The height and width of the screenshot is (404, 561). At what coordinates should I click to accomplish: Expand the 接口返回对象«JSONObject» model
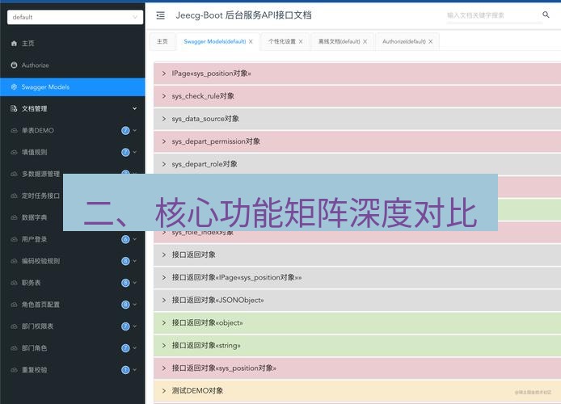coord(357,300)
